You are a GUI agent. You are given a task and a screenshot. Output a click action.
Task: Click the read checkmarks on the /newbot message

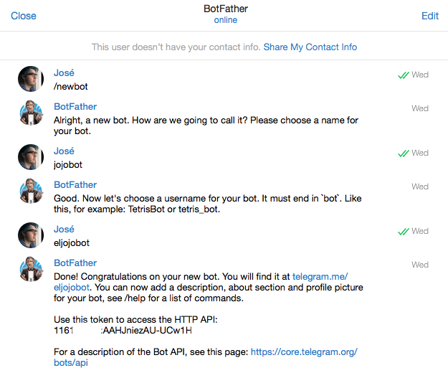(x=403, y=75)
